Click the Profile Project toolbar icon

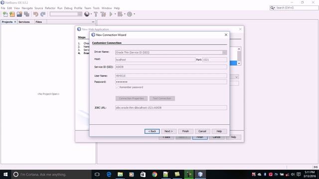click(x=130, y=14)
